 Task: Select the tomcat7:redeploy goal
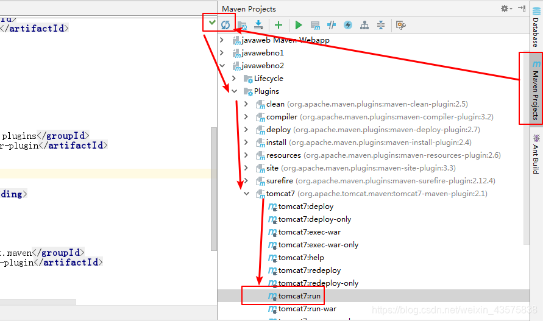(309, 270)
